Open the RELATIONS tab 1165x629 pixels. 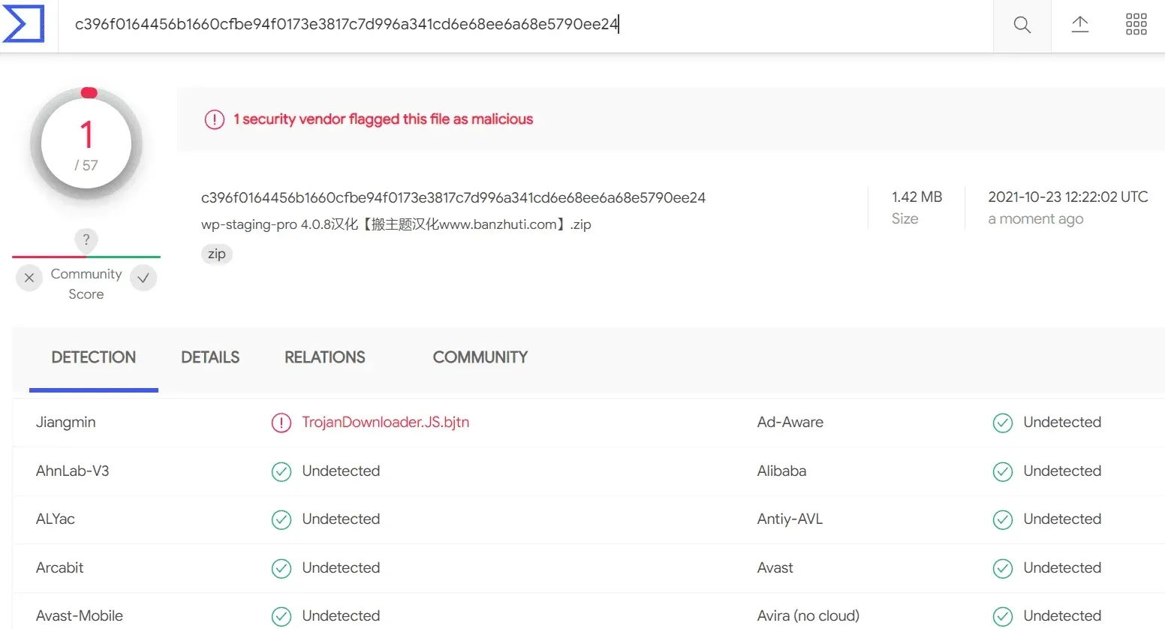coord(324,357)
